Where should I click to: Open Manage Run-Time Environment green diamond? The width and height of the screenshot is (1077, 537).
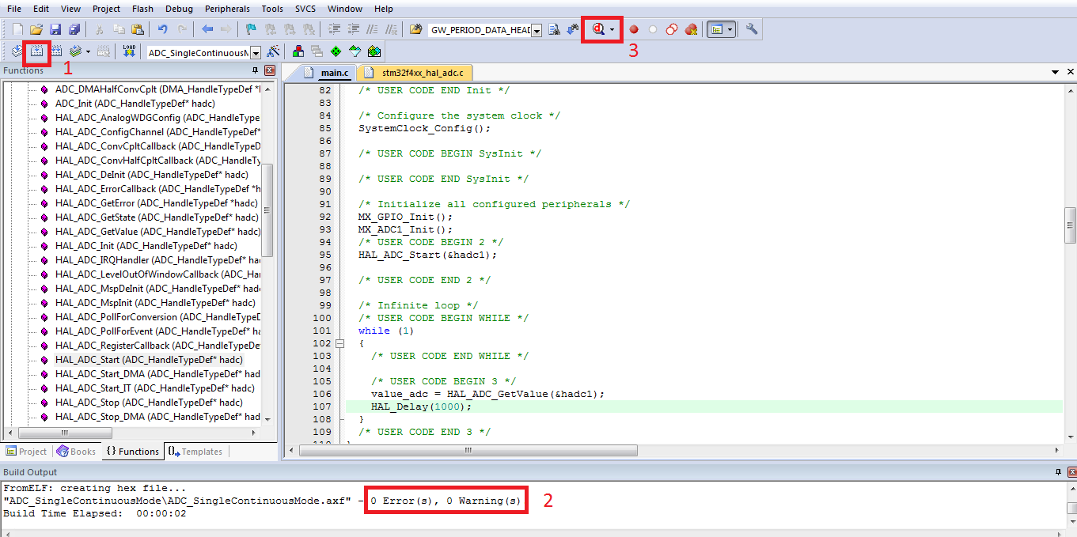pyautogui.click(x=336, y=51)
